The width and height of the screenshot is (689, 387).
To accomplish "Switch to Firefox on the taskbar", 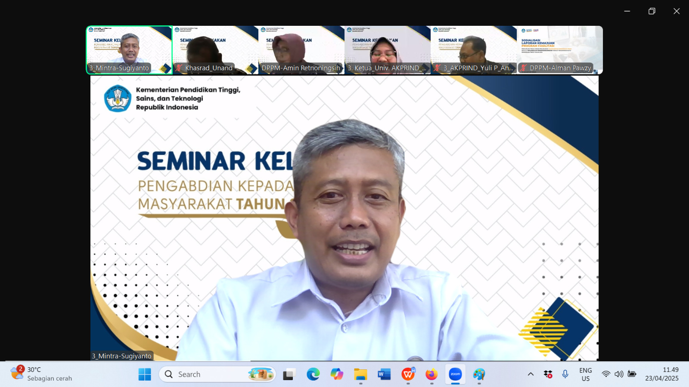I will (431, 375).
